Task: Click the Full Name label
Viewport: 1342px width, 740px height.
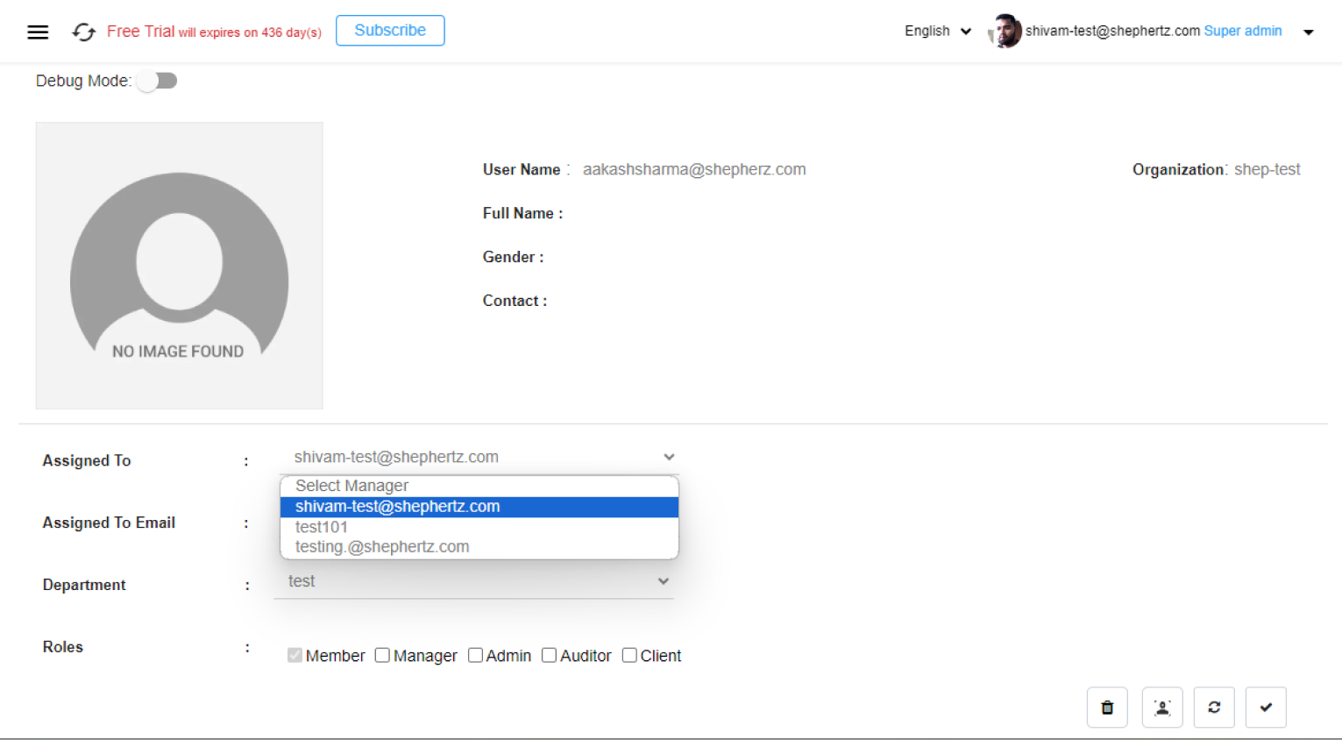Action: [522, 213]
